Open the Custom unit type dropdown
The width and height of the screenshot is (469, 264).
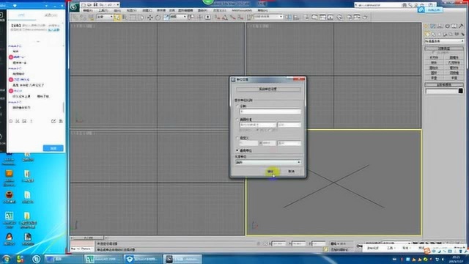pyautogui.click(x=289, y=144)
